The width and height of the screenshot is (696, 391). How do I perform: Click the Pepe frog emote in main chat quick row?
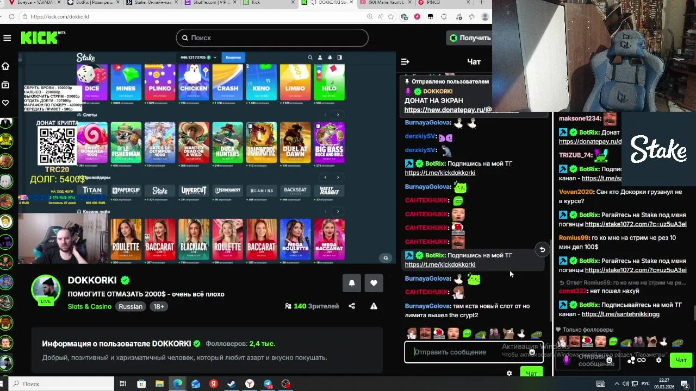point(536,333)
